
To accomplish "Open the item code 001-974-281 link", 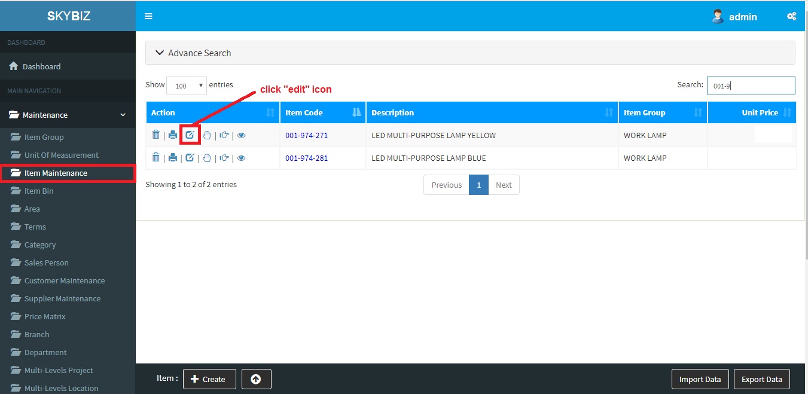I will click(x=306, y=158).
